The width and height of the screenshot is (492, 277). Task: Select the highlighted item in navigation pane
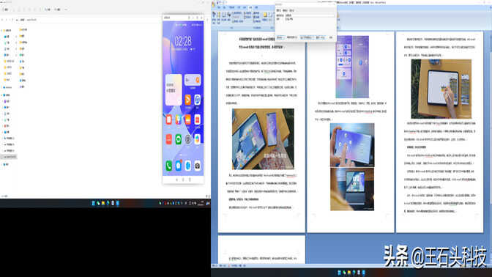(x=9, y=157)
